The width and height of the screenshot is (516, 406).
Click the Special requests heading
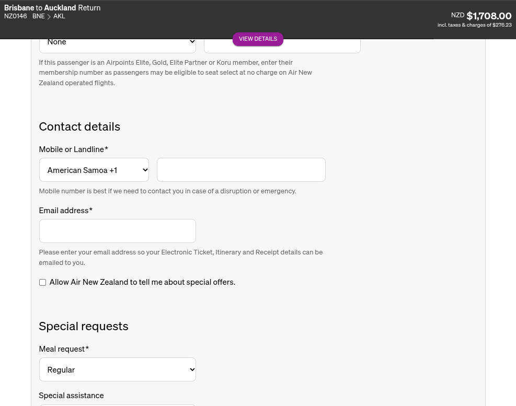tap(84, 327)
